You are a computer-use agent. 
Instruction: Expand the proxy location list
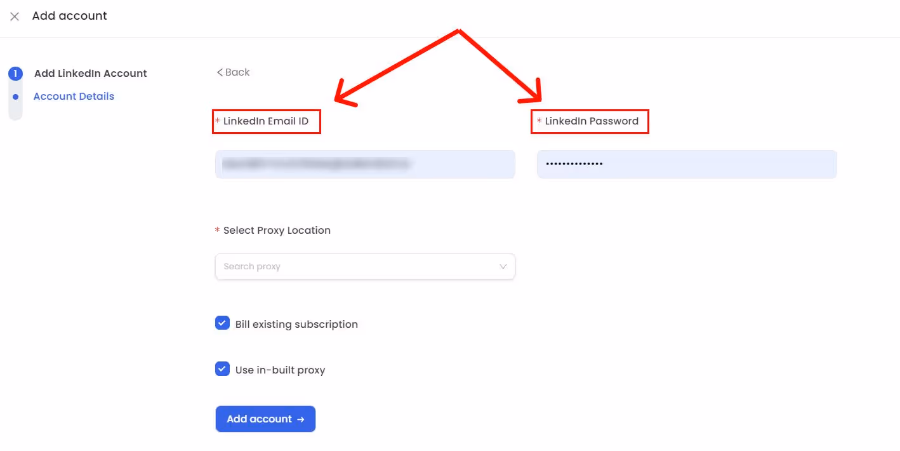[x=365, y=266]
